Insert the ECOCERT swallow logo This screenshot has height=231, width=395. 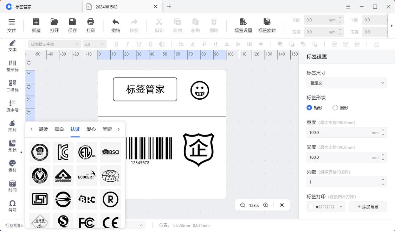87,175
